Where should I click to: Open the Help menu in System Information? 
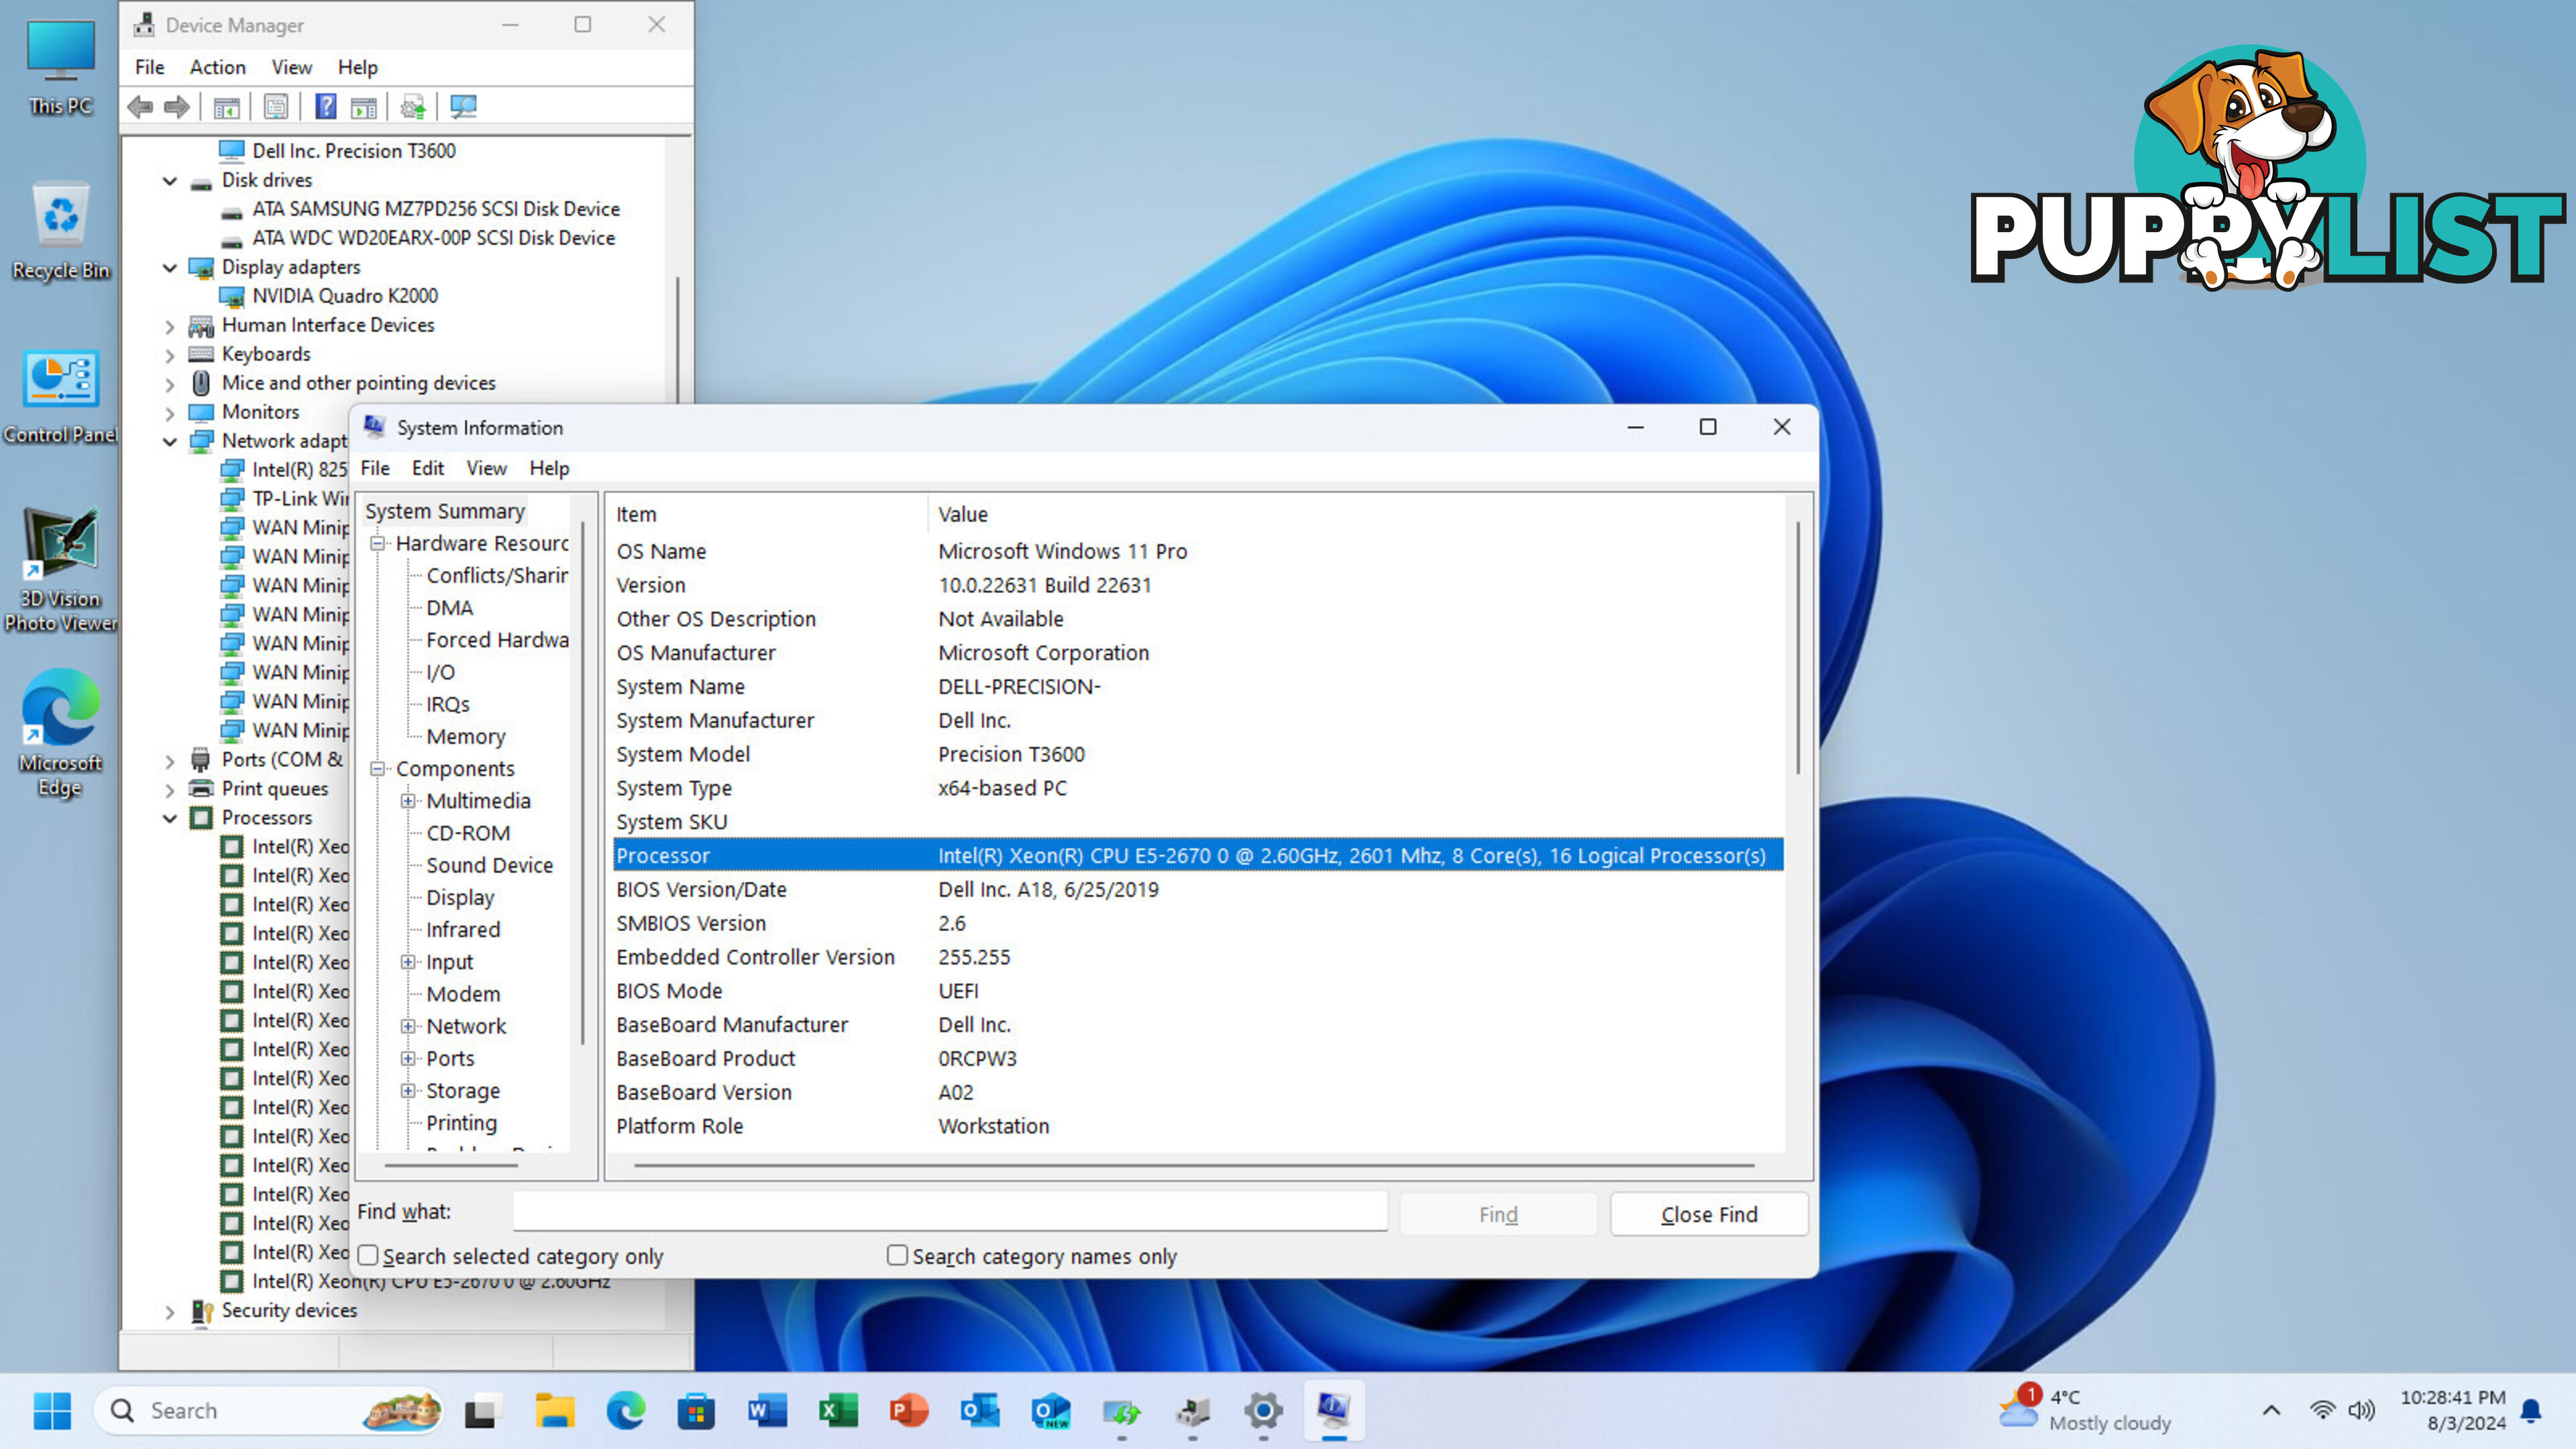pos(549,468)
